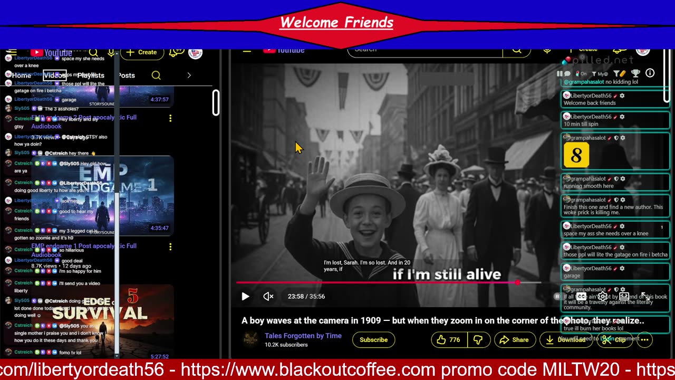Click the yellow 8 sticker in chat
675x380 pixels.
[x=576, y=155]
